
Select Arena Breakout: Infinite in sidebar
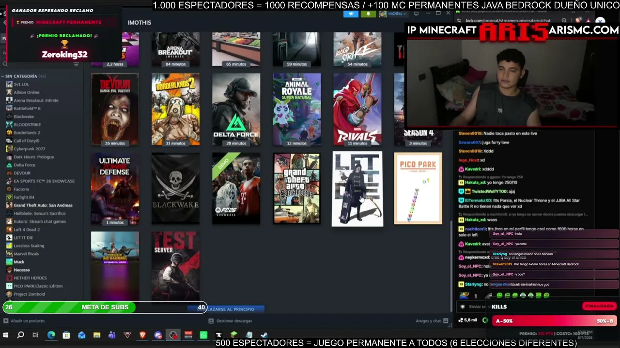(x=36, y=101)
